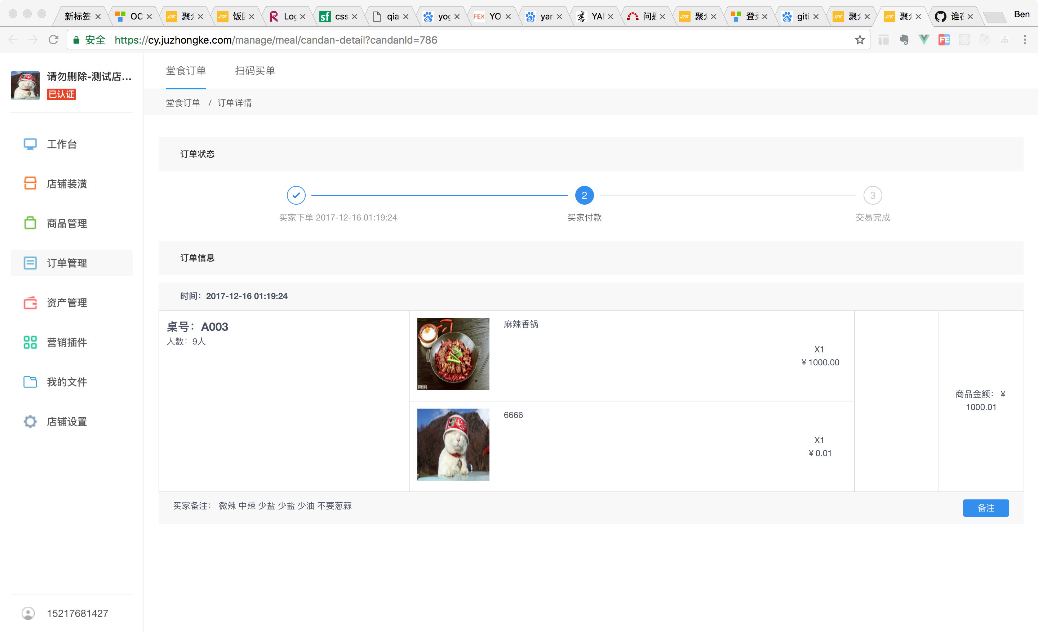Click the ¥0.01 item price

(x=820, y=453)
